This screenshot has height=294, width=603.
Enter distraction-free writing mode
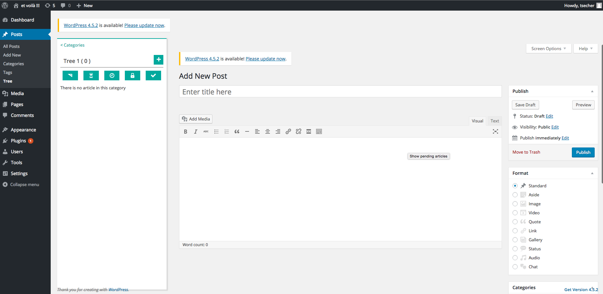pos(495,131)
